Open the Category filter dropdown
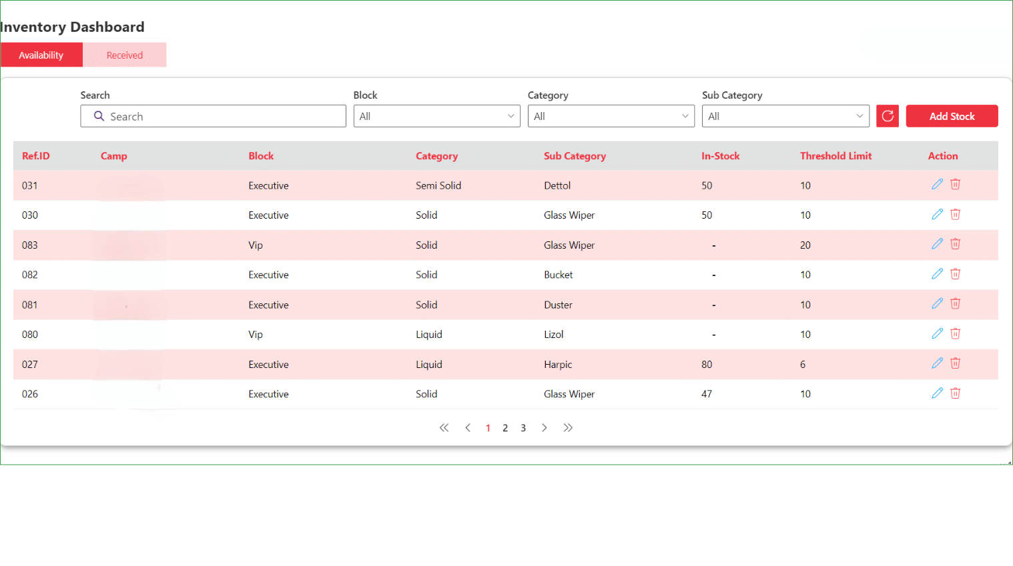The height and width of the screenshot is (566, 1013). (x=611, y=116)
